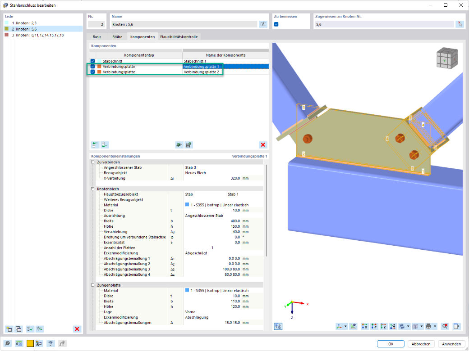Click the insert component at beginning icon

(x=95, y=145)
